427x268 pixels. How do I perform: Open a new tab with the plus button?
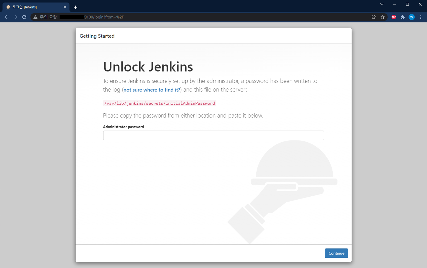(76, 7)
